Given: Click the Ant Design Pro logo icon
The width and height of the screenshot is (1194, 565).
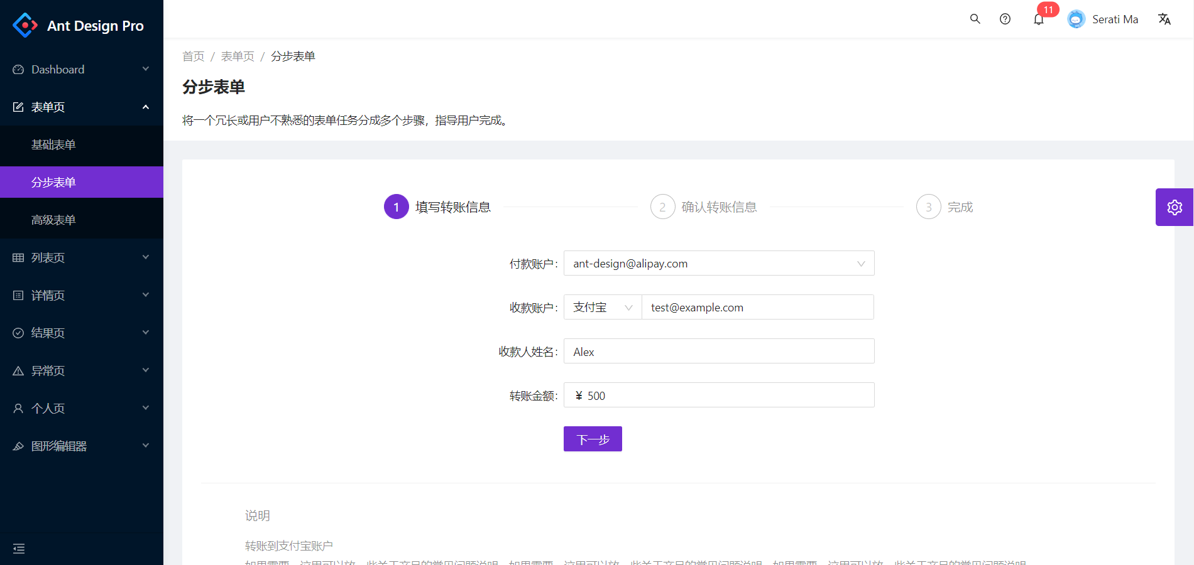Looking at the screenshot, I should point(25,25).
